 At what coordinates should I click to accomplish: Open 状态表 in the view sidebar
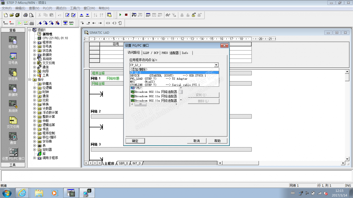pyautogui.click(x=13, y=75)
